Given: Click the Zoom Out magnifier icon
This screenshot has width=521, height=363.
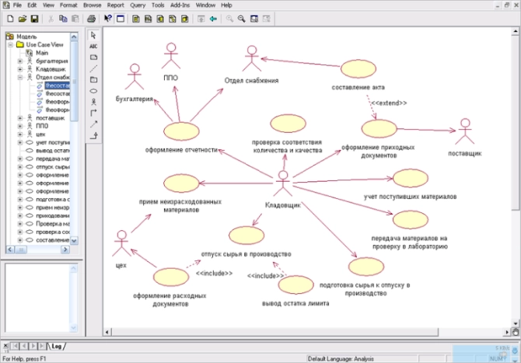Looking at the screenshot, I should [242, 19].
